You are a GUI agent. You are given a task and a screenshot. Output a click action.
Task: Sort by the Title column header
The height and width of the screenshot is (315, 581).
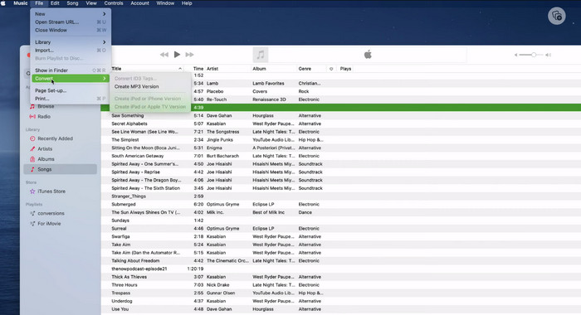(x=116, y=69)
